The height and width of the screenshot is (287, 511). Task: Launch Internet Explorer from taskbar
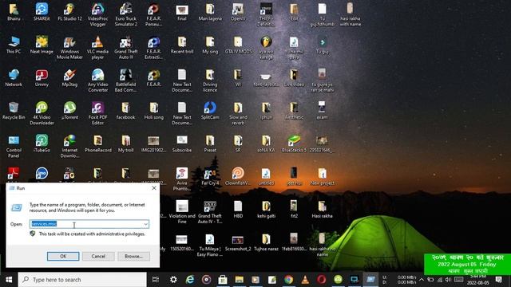pyautogui.click(x=190, y=280)
